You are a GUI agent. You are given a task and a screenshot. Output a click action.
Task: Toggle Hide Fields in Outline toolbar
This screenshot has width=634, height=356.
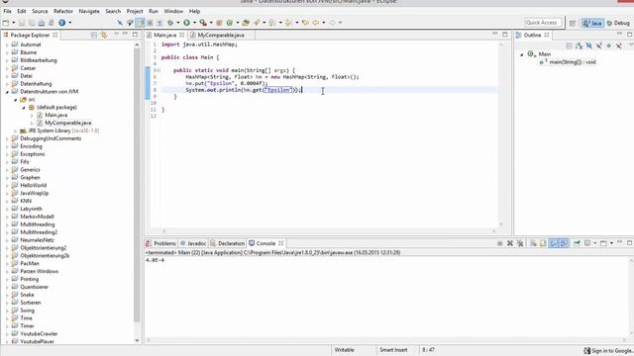tap(589, 45)
